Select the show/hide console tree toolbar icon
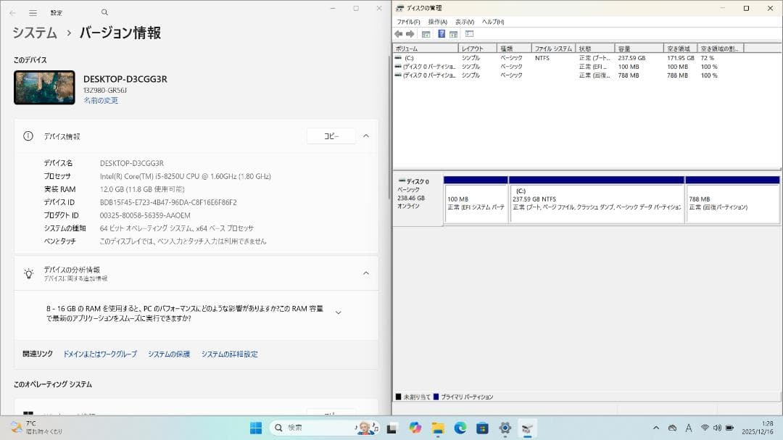The width and height of the screenshot is (783, 440). tap(426, 33)
